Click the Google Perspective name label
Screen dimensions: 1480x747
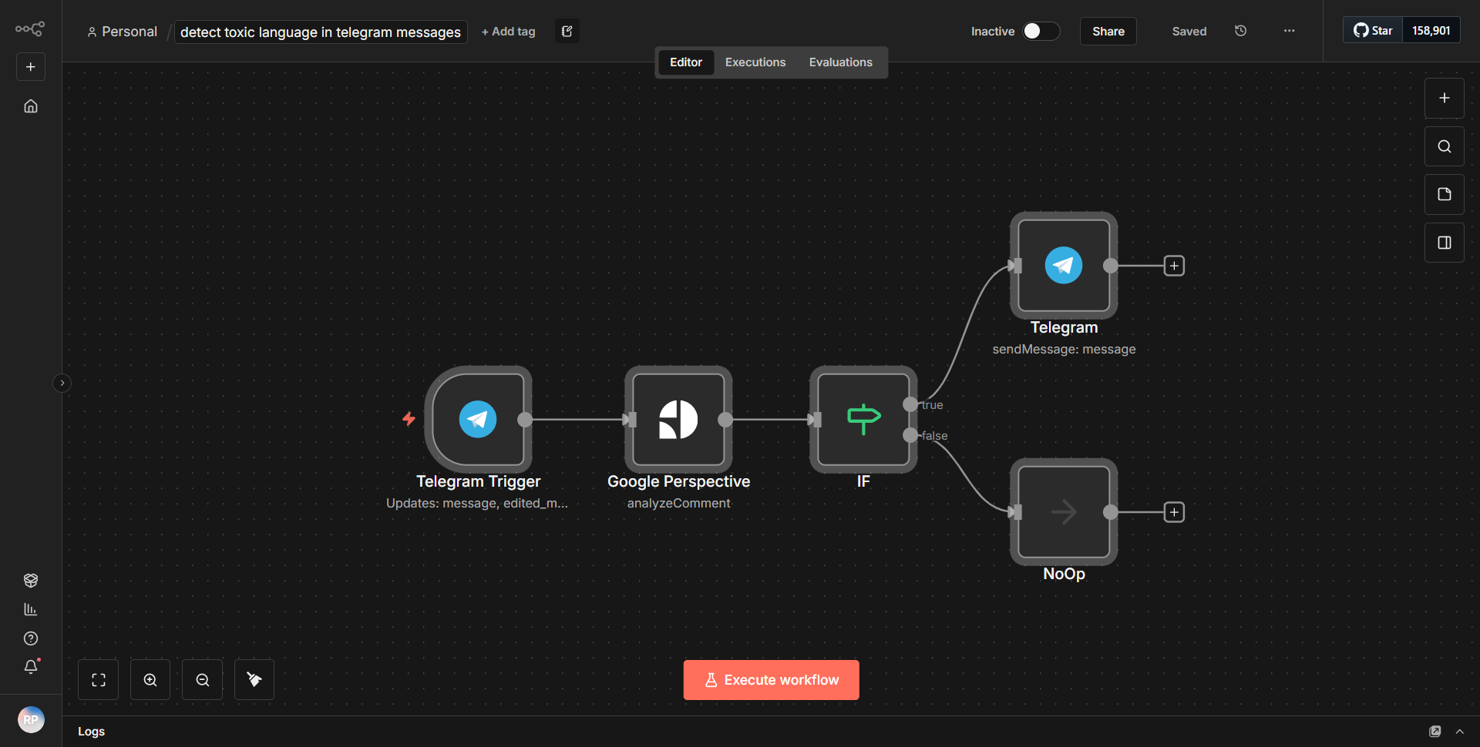click(678, 481)
